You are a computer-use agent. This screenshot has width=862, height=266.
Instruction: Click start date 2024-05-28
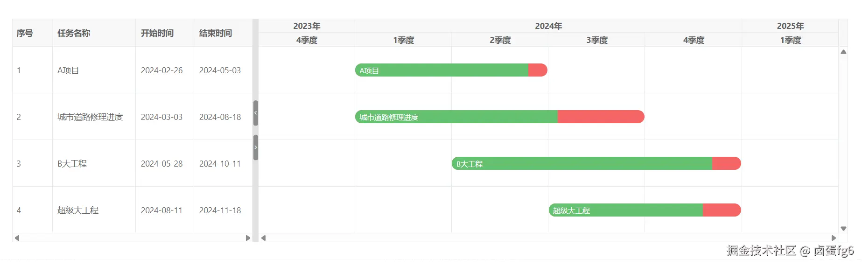tap(161, 164)
